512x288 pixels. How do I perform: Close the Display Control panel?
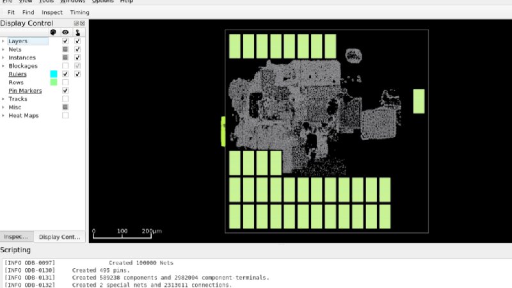click(x=83, y=23)
